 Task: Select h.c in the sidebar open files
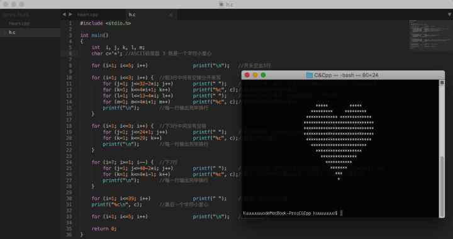[12, 32]
